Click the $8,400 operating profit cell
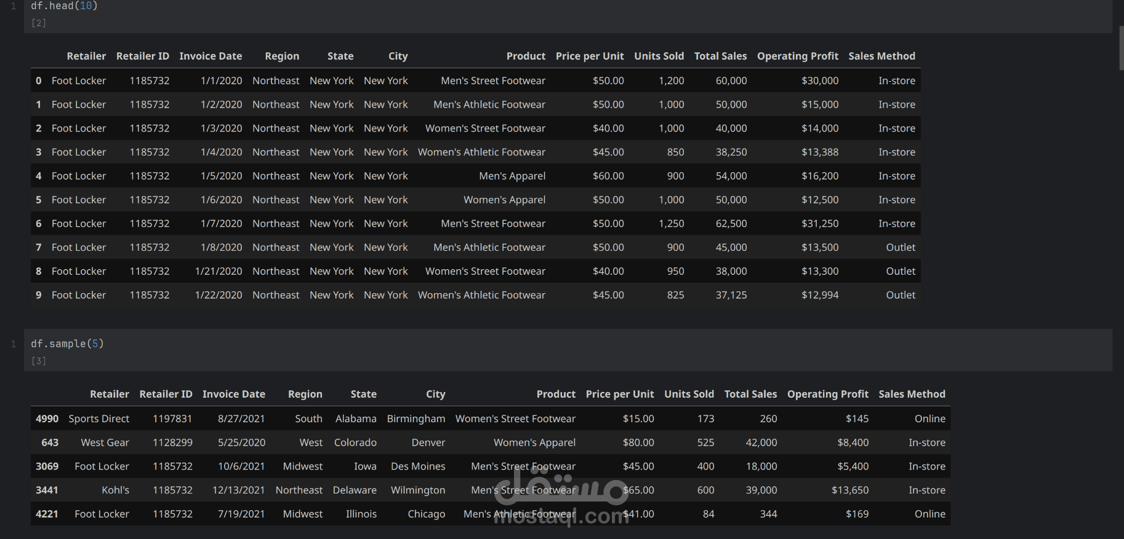Viewport: 1124px width, 539px height. click(x=853, y=443)
